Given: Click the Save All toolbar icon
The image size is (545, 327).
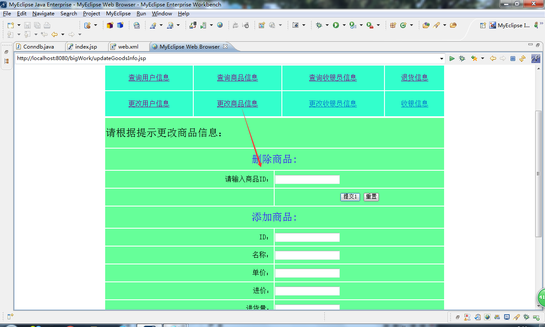Looking at the screenshot, I should [x=37, y=25].
